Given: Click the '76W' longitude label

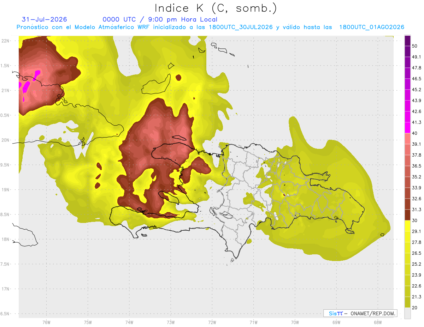Looking at the screenshot, I should 46,322.
